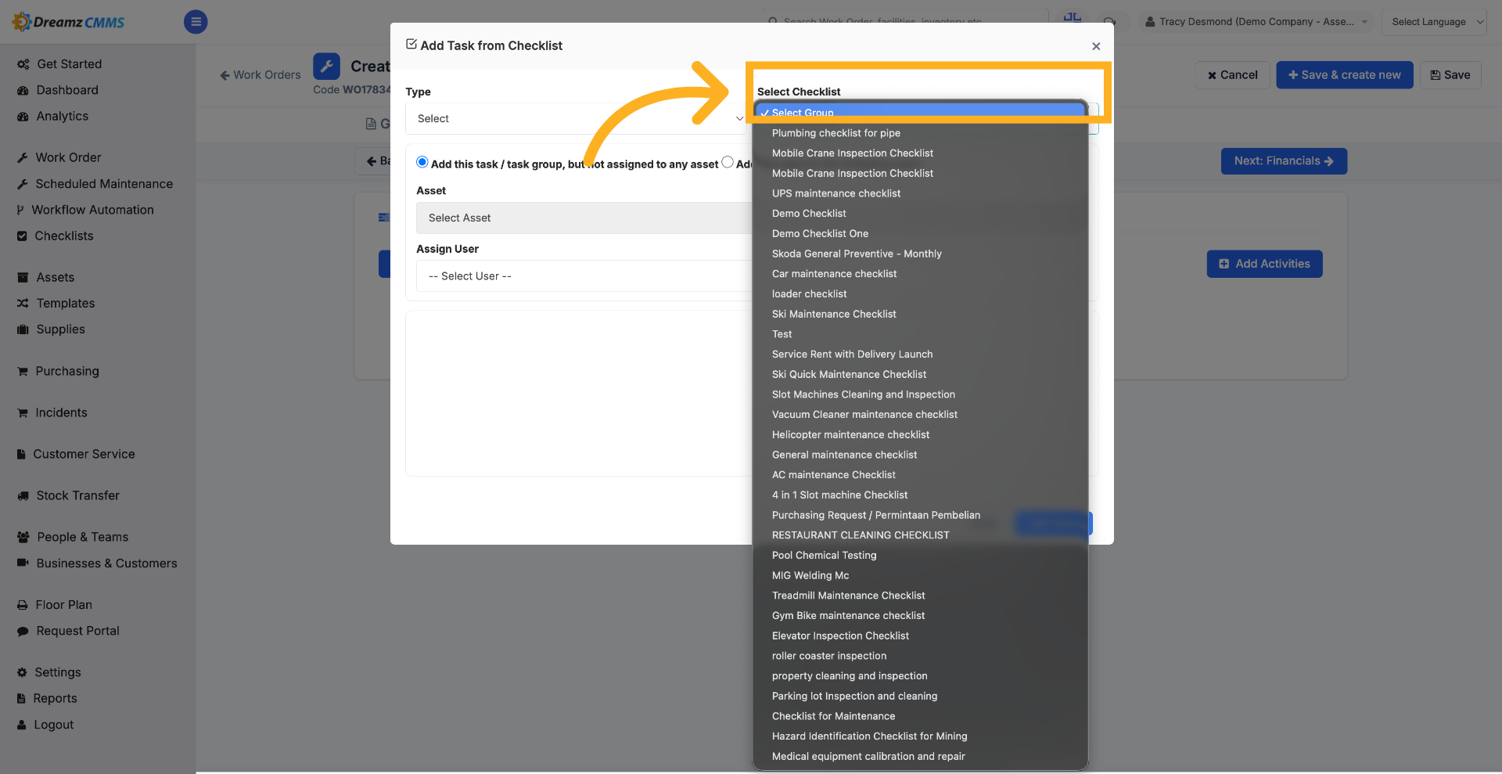Click the Analytics icon in sidebar
This screenshot has height=774, width=1502.
(x=23, y=116)
